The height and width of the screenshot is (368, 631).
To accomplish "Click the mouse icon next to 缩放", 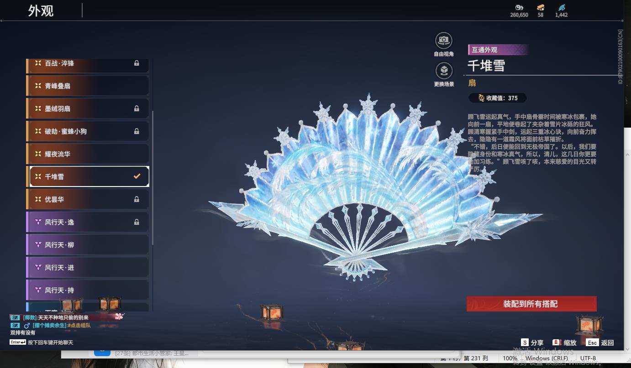I will [556, 342].
